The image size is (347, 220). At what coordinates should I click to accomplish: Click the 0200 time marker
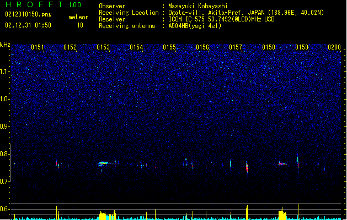334,47
